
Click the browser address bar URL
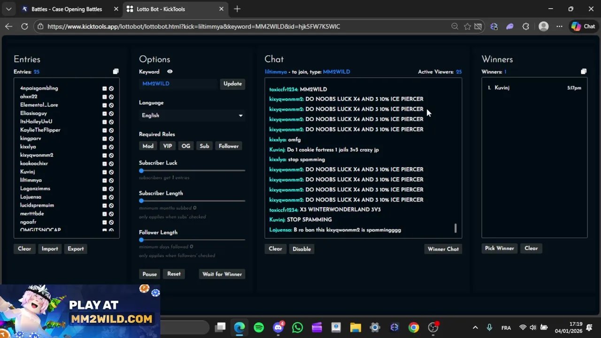tap(194, 26)
